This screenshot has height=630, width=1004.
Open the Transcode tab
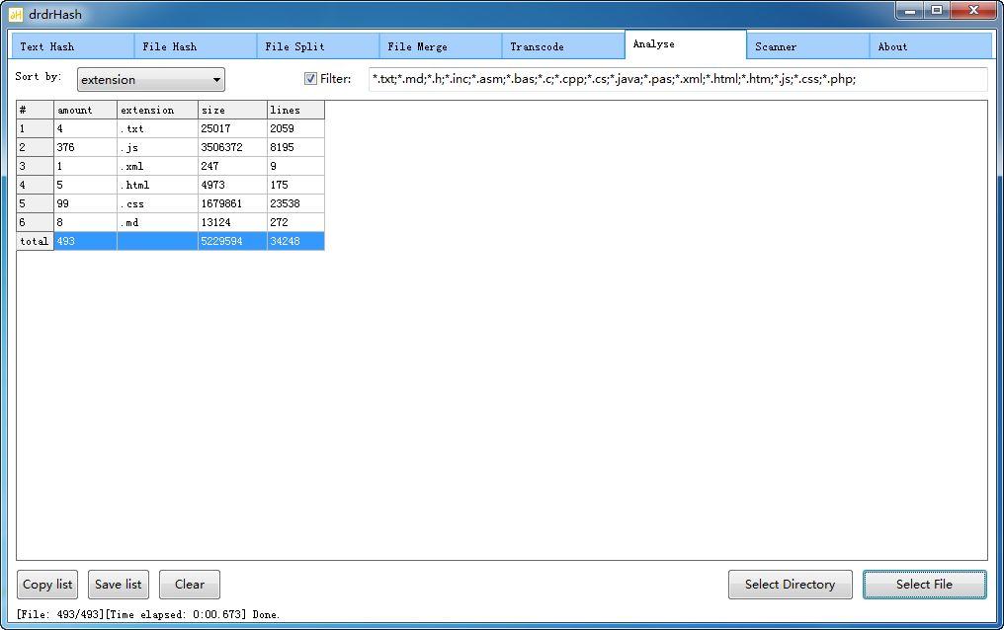[562, 46]
